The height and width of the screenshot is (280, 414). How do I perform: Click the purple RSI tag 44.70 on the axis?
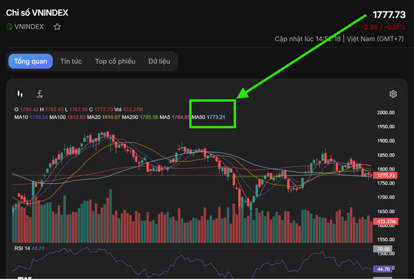coord(383,269)
